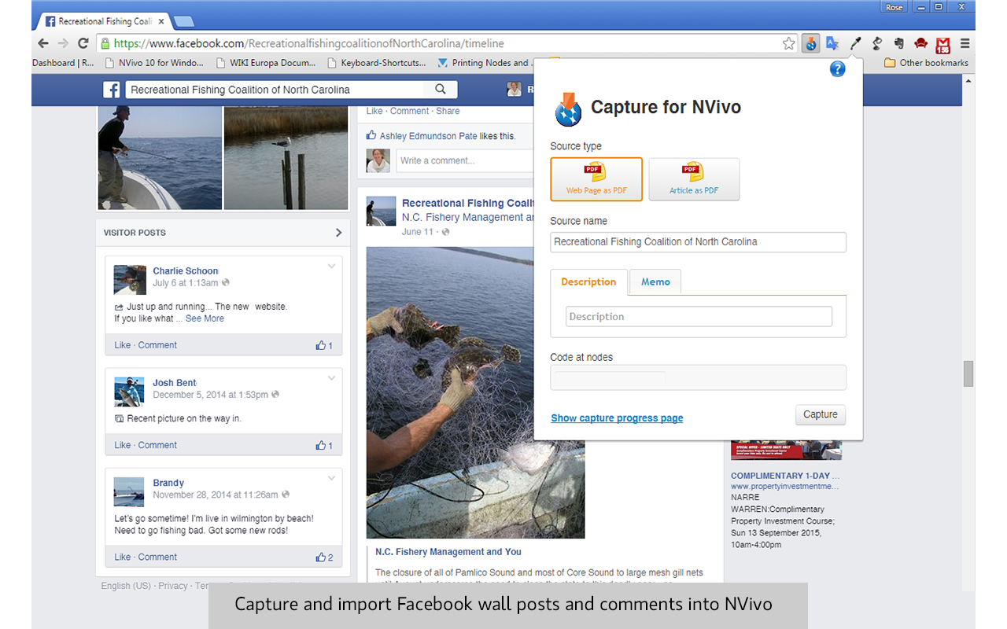Switch to the Memo tab
The width and height of the screenshot is (1007, 629).
[x=655, y=282]
